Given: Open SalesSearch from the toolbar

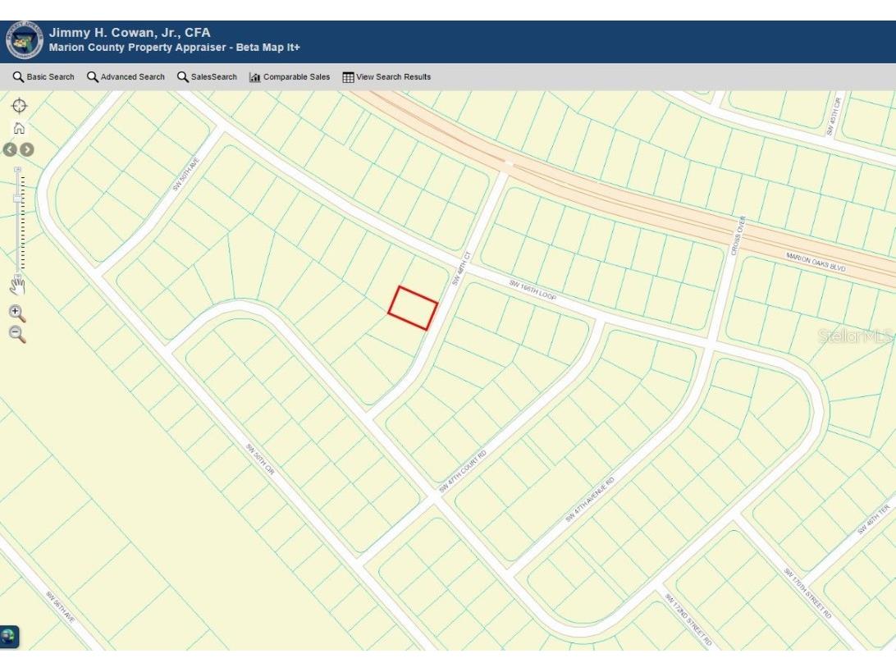Looking at the screenshot, I should pos(207,77).
